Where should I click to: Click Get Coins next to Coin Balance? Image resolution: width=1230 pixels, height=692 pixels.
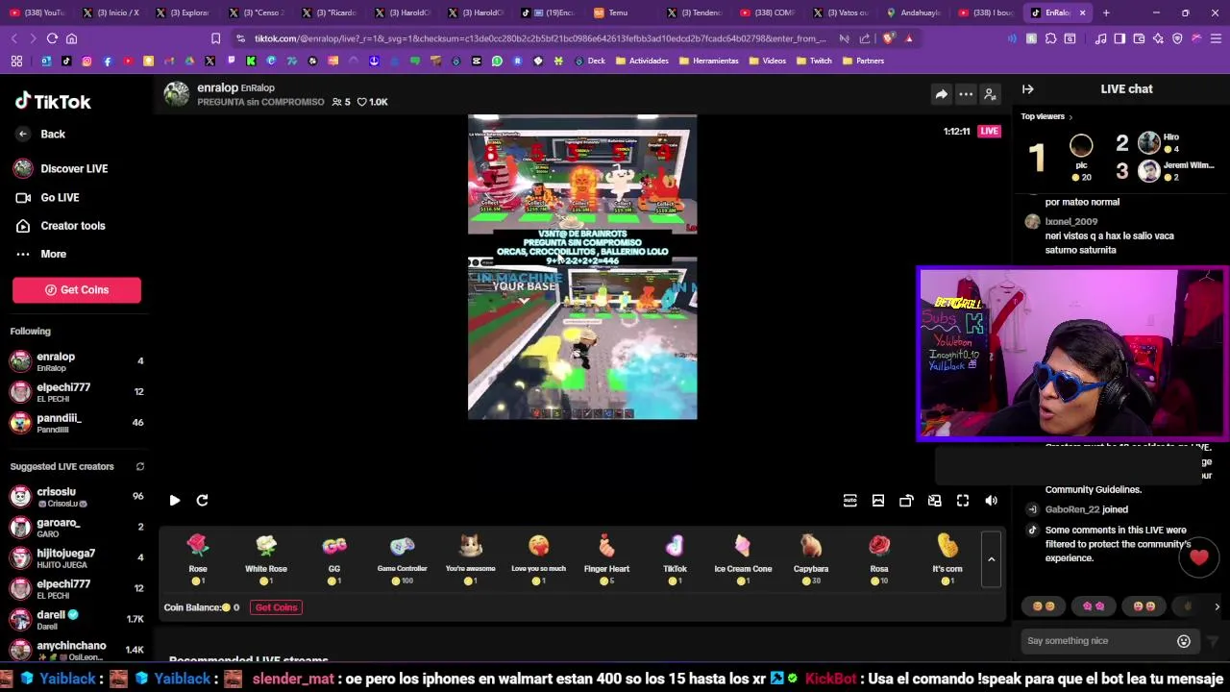pyautogui.click(x=276, y=607)
